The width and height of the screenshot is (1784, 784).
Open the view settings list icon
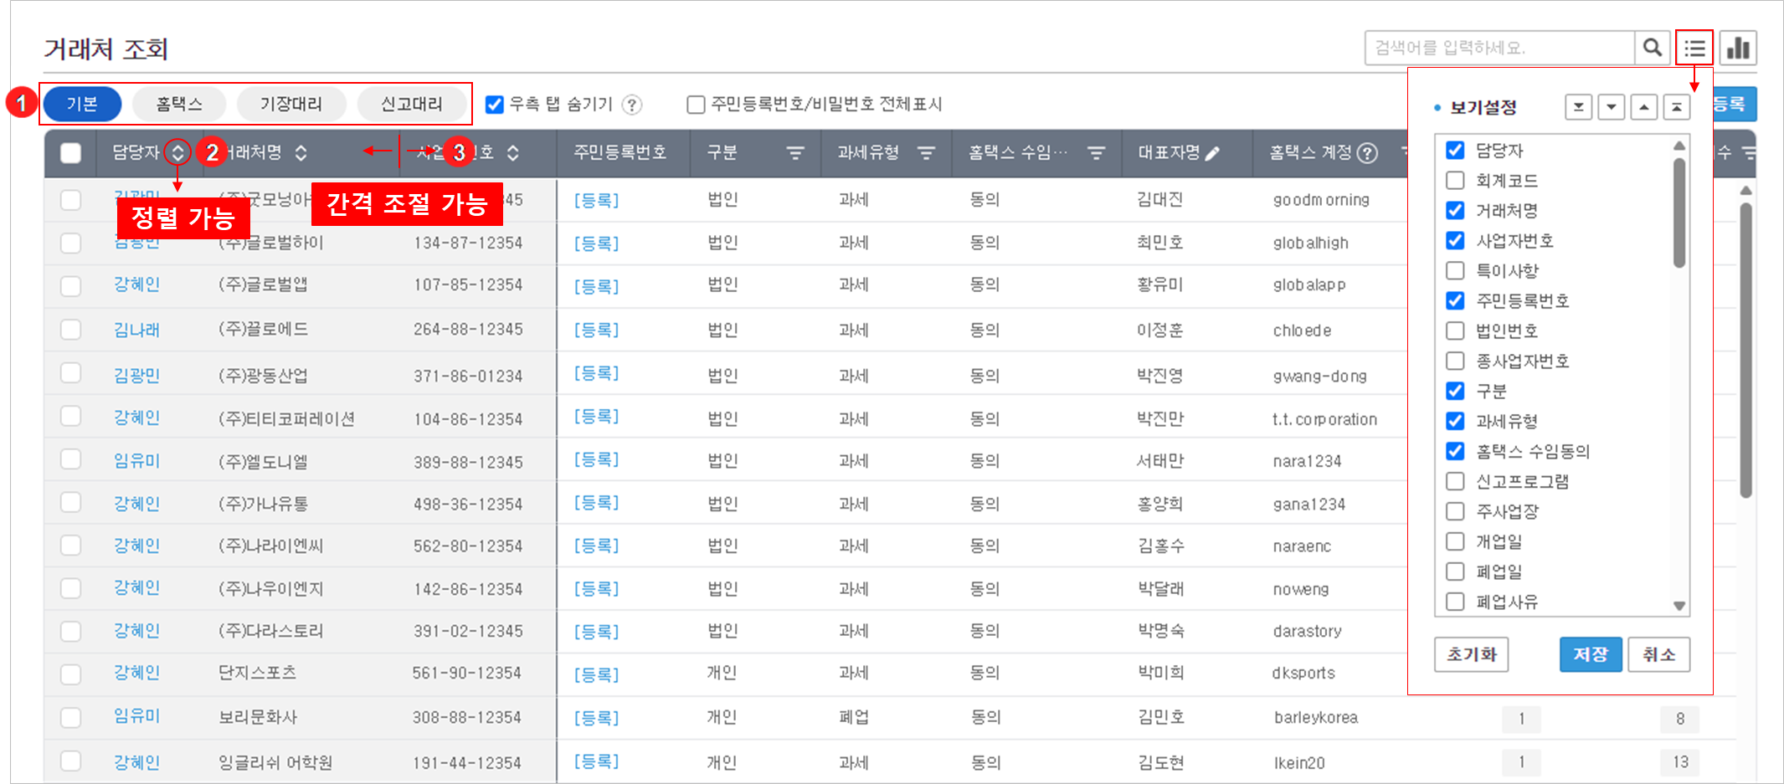[x=1694, y=48]
